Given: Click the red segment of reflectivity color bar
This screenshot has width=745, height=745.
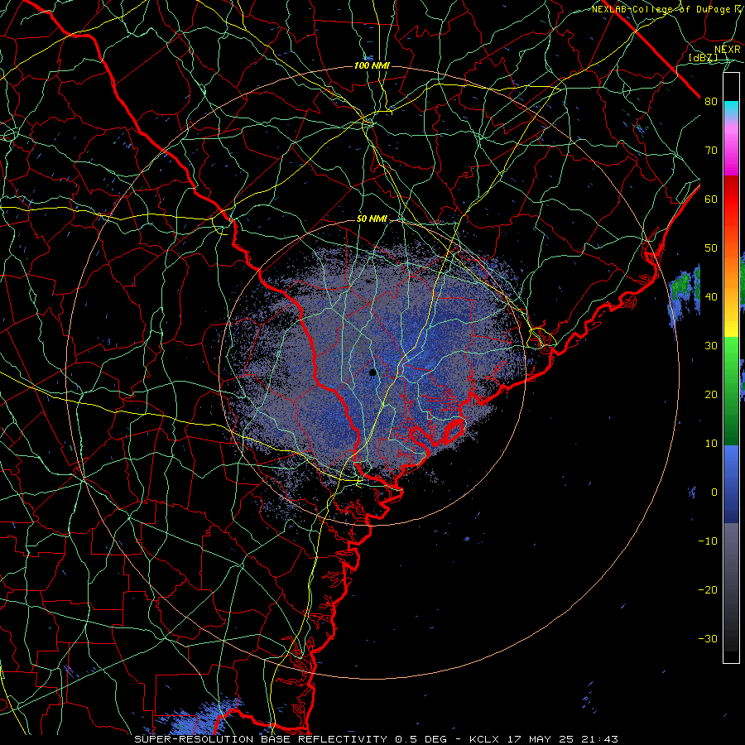Looking at the screenshot, I should click(731, 200).
